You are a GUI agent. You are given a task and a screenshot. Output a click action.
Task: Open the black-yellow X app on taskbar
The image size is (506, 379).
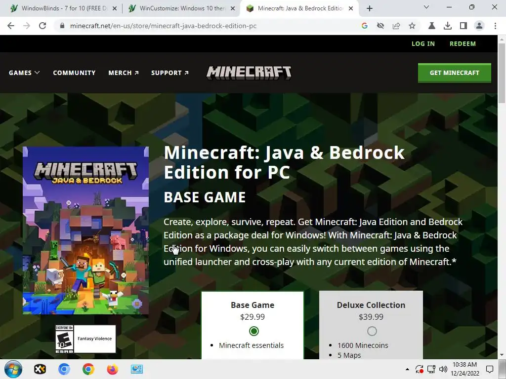[x=40, y=369]
